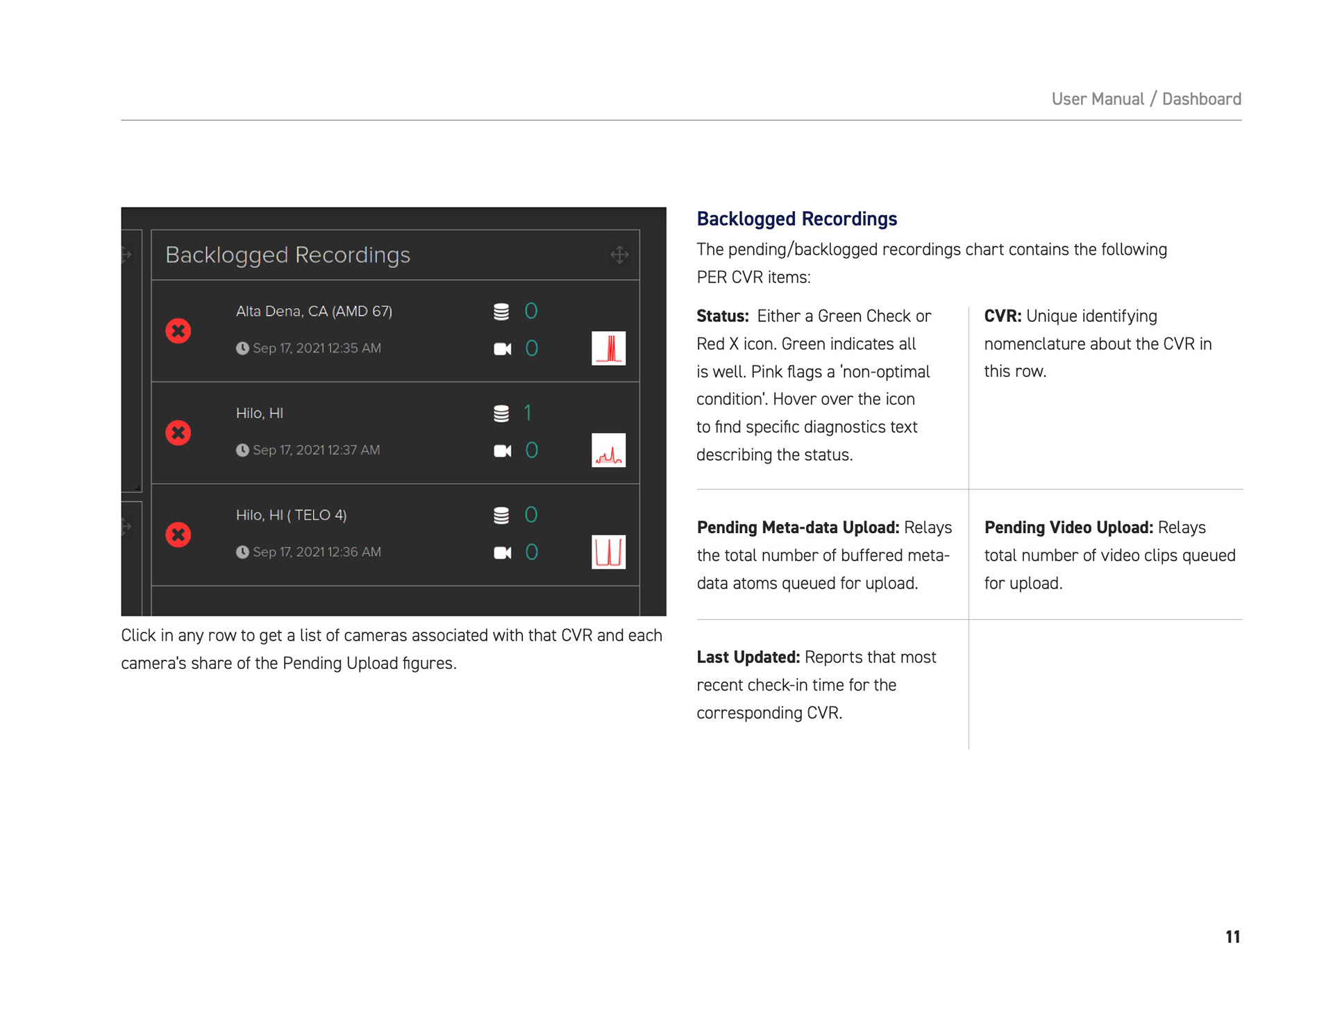Viewport: 1333px width, 1030px height.
Task: Click video camera icon in Hilo, HI row
Action: click(502, 450)
